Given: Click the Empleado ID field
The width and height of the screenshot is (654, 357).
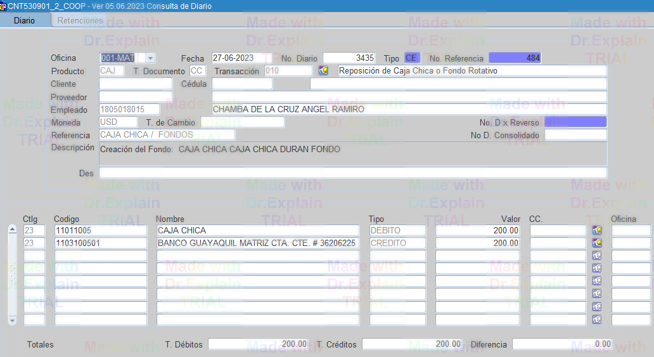Looking at the screenshot, I should tap(129, 109).
